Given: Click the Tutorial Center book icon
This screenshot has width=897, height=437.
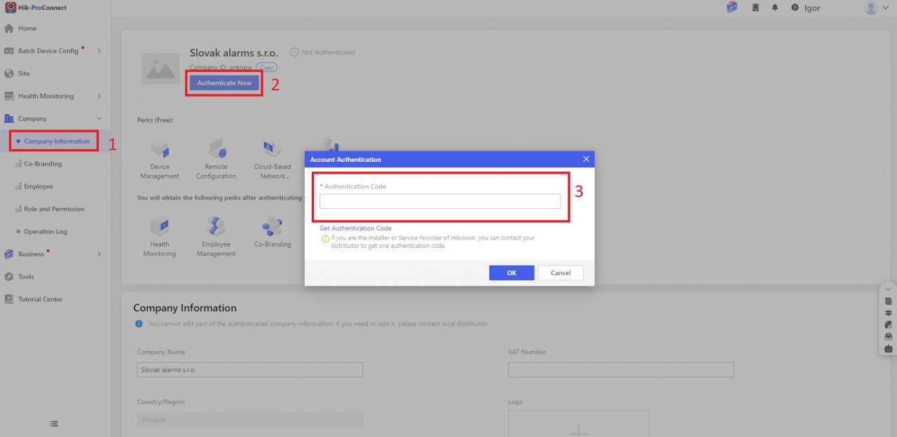Looking at the screenshot, I should 9,299.
